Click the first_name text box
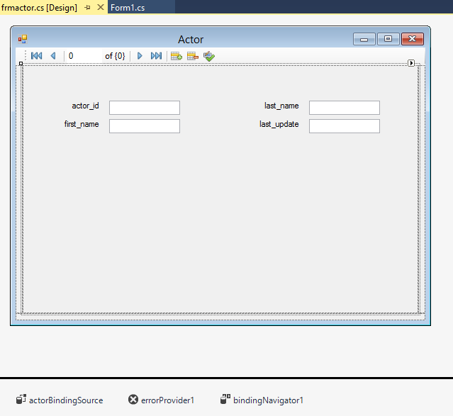 (x=145, y=126)
